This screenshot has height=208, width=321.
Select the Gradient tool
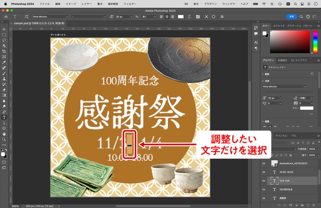coord(4,95)
